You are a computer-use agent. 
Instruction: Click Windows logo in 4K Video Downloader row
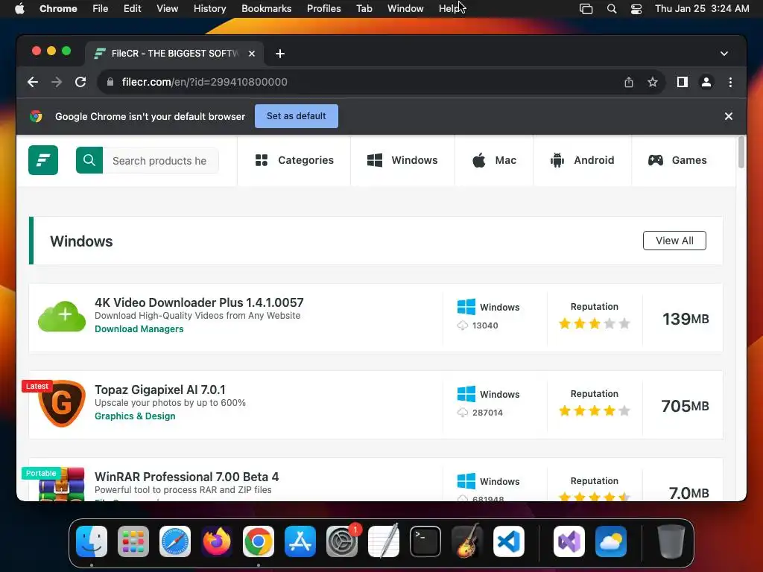[466, 307]
